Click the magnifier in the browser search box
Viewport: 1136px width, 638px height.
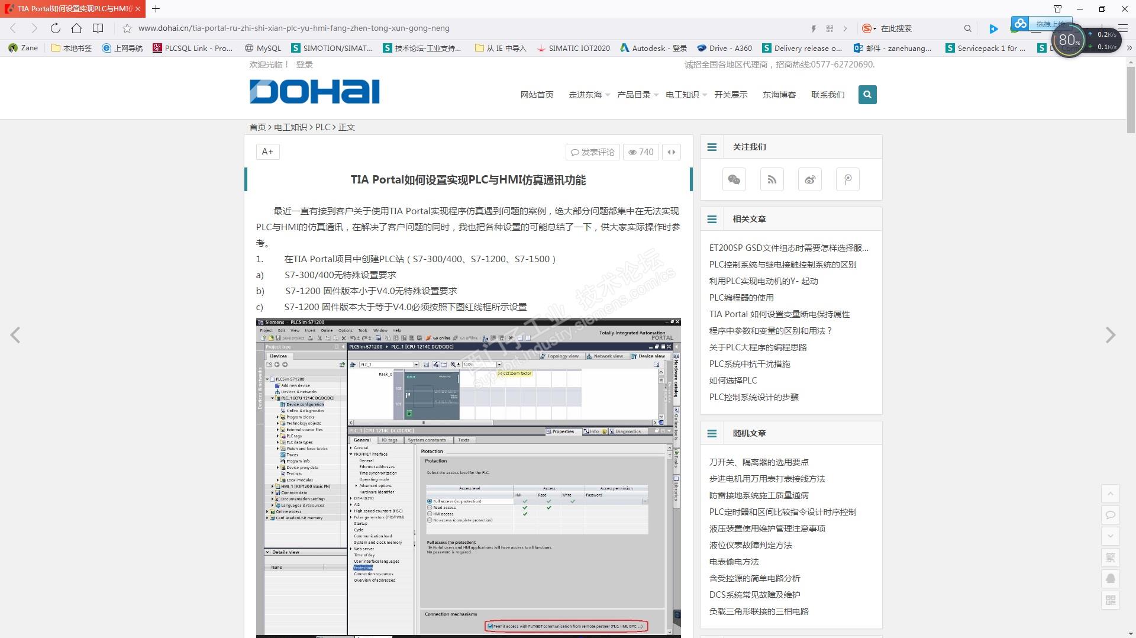click(968, 28)
